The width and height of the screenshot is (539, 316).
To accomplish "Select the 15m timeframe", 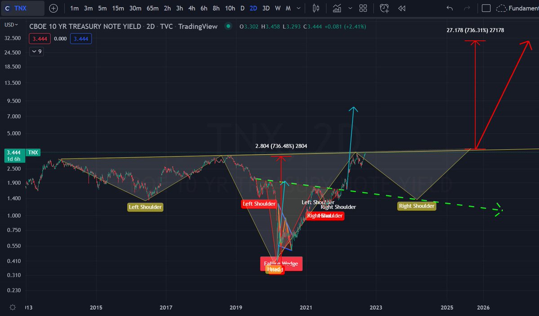I will coord(118,8).
